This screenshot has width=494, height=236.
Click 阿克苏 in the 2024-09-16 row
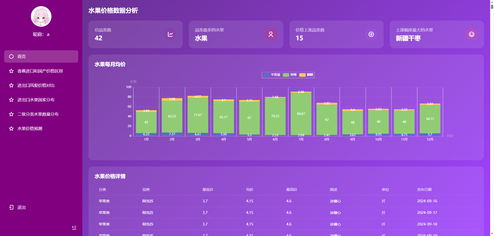(148, 201)
